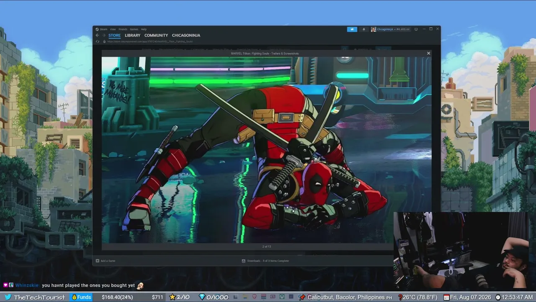Go back using the back arrow

(98, 36)
